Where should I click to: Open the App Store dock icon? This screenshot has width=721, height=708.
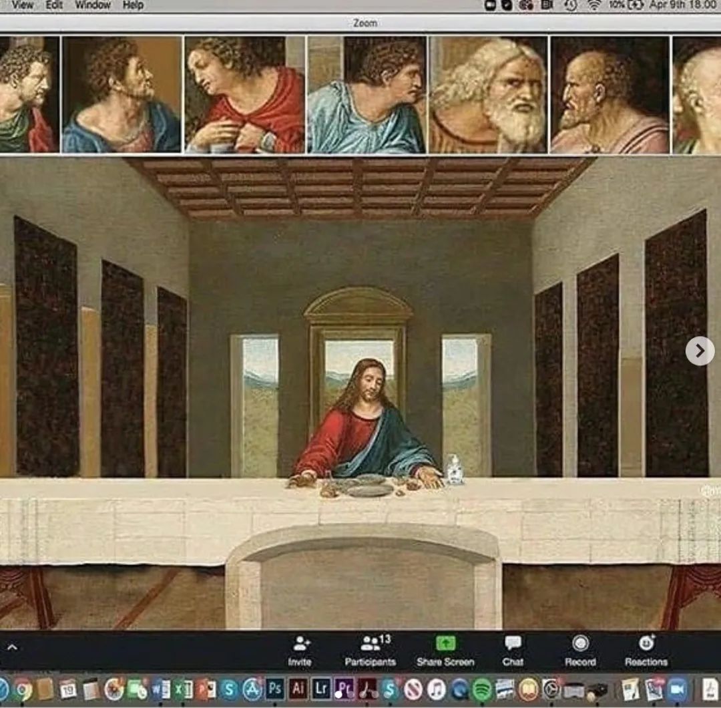(252, 689)
